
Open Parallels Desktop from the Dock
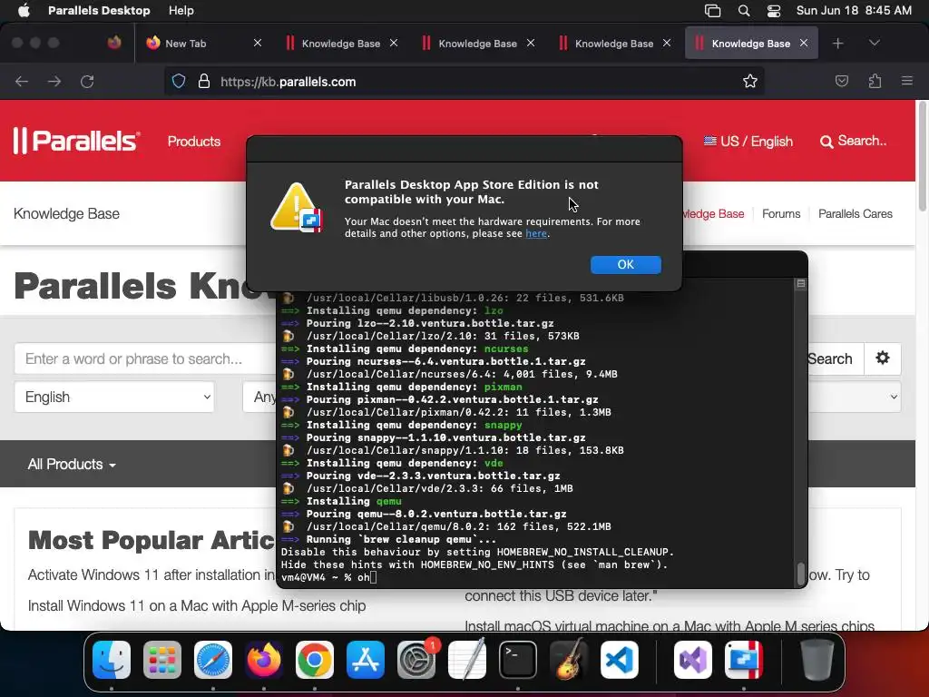point(744,660)
